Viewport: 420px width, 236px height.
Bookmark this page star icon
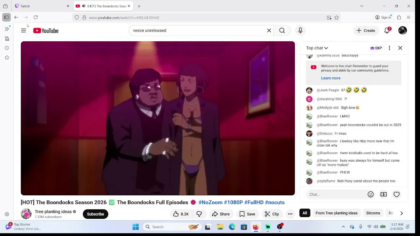click(336, 18)
